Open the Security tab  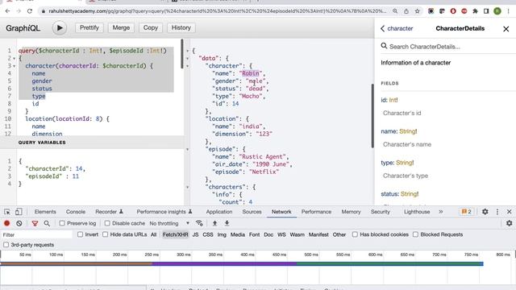coord(380,212)
